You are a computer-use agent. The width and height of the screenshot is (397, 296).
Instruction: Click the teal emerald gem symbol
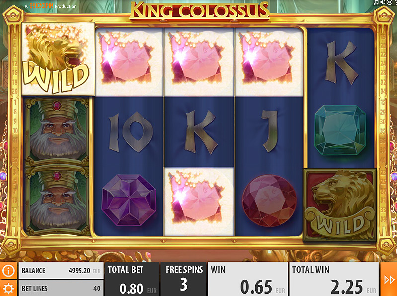pos(340,130)
